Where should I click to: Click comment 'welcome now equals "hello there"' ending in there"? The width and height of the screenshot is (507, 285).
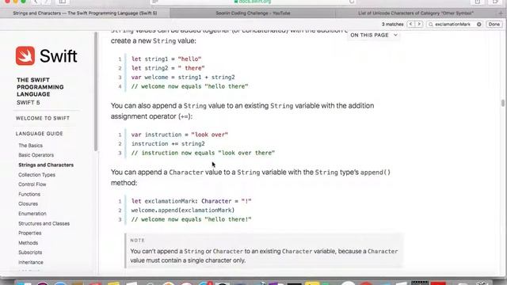click(189, 86)
